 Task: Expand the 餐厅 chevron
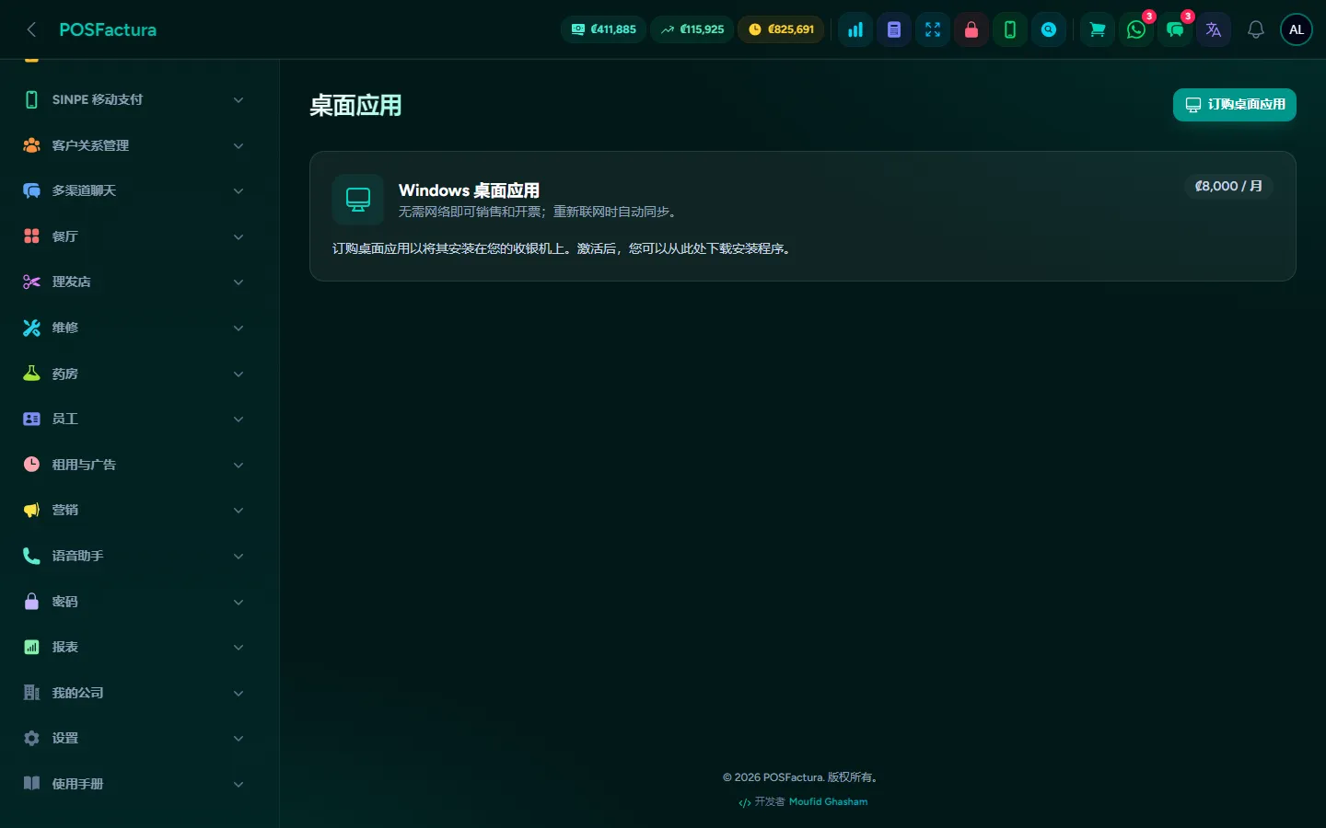(238, 236)
